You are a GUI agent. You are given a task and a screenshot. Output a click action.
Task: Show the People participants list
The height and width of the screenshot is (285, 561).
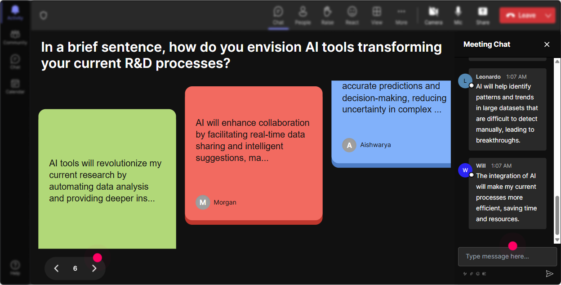tap(303, 15)
